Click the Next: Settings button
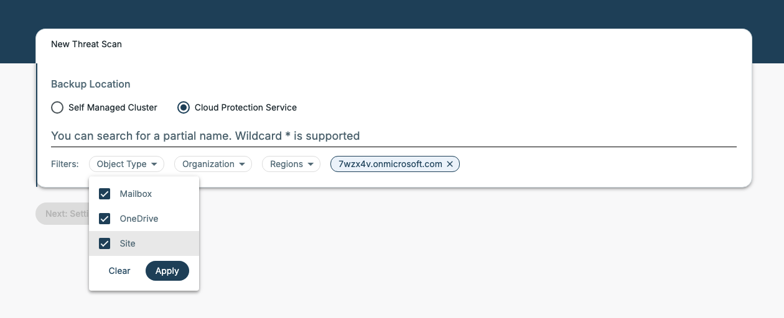This screenshot has width=784, height=318. click(62, 214)
